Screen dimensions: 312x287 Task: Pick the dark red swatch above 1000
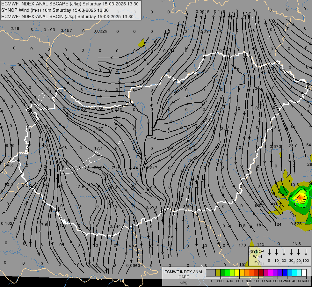(x=261, y=273)
